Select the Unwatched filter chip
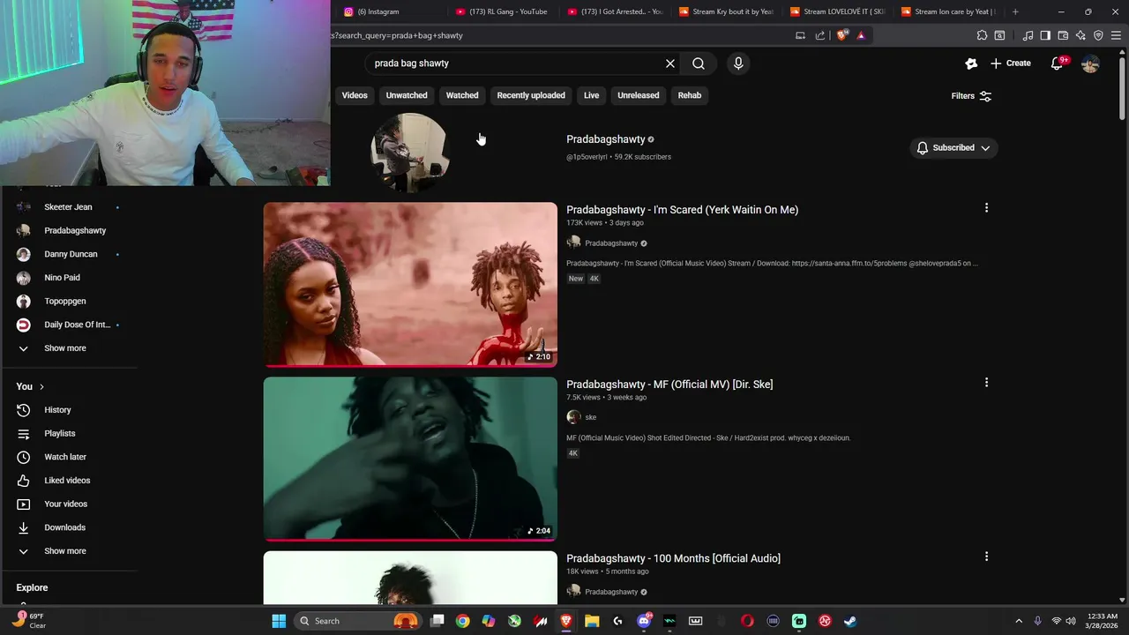This screenshot has width=1129, height=635. pos(407,95)
